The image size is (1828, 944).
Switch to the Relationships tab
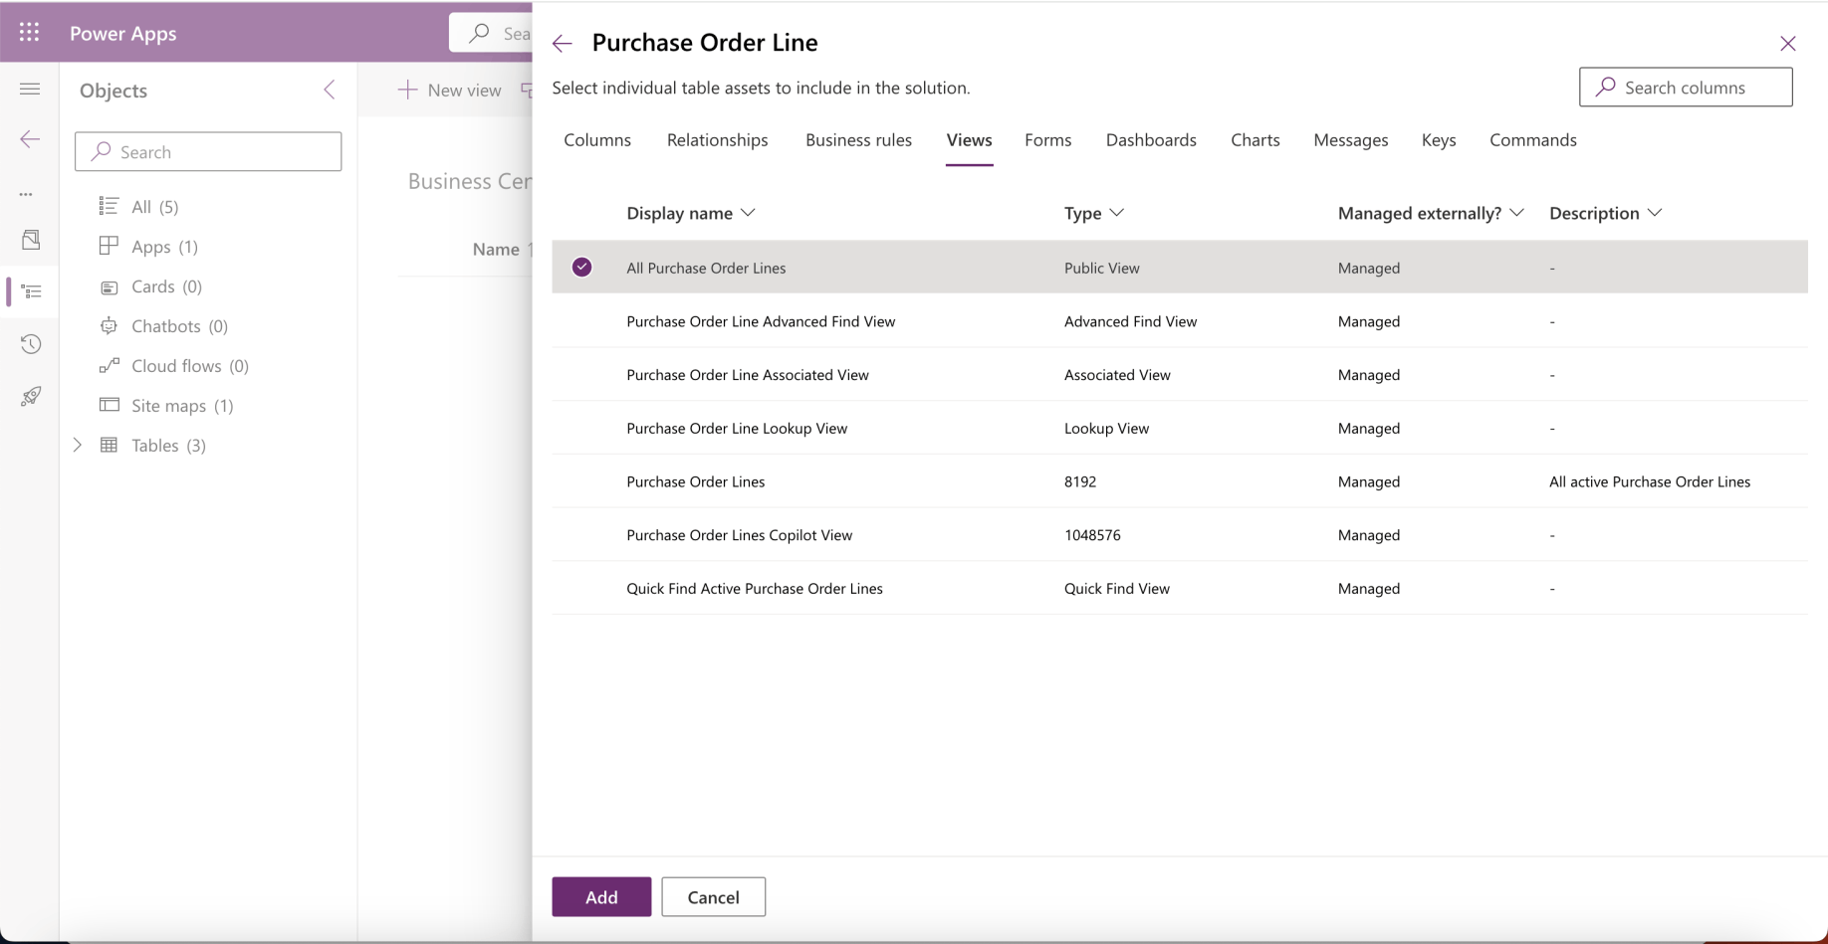point(717,140)
